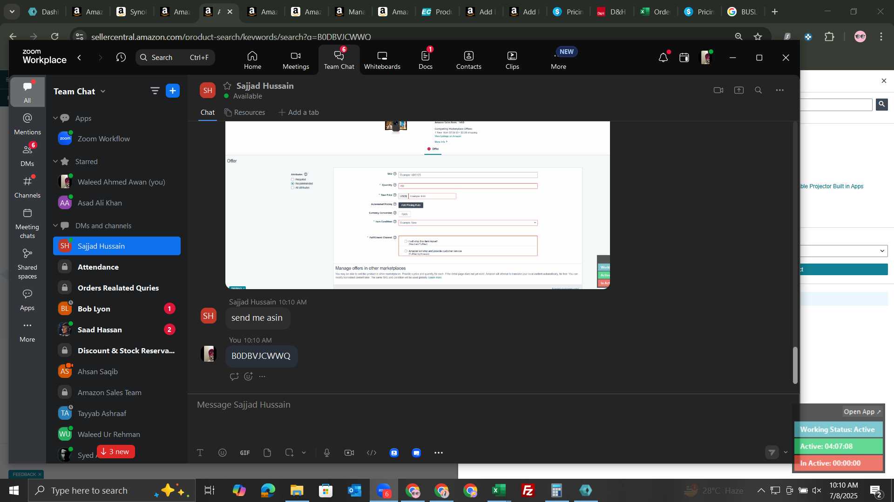The image size is (894, 502).
Task: Open the Zoom Home tab
Action: (x=252, y=60)
